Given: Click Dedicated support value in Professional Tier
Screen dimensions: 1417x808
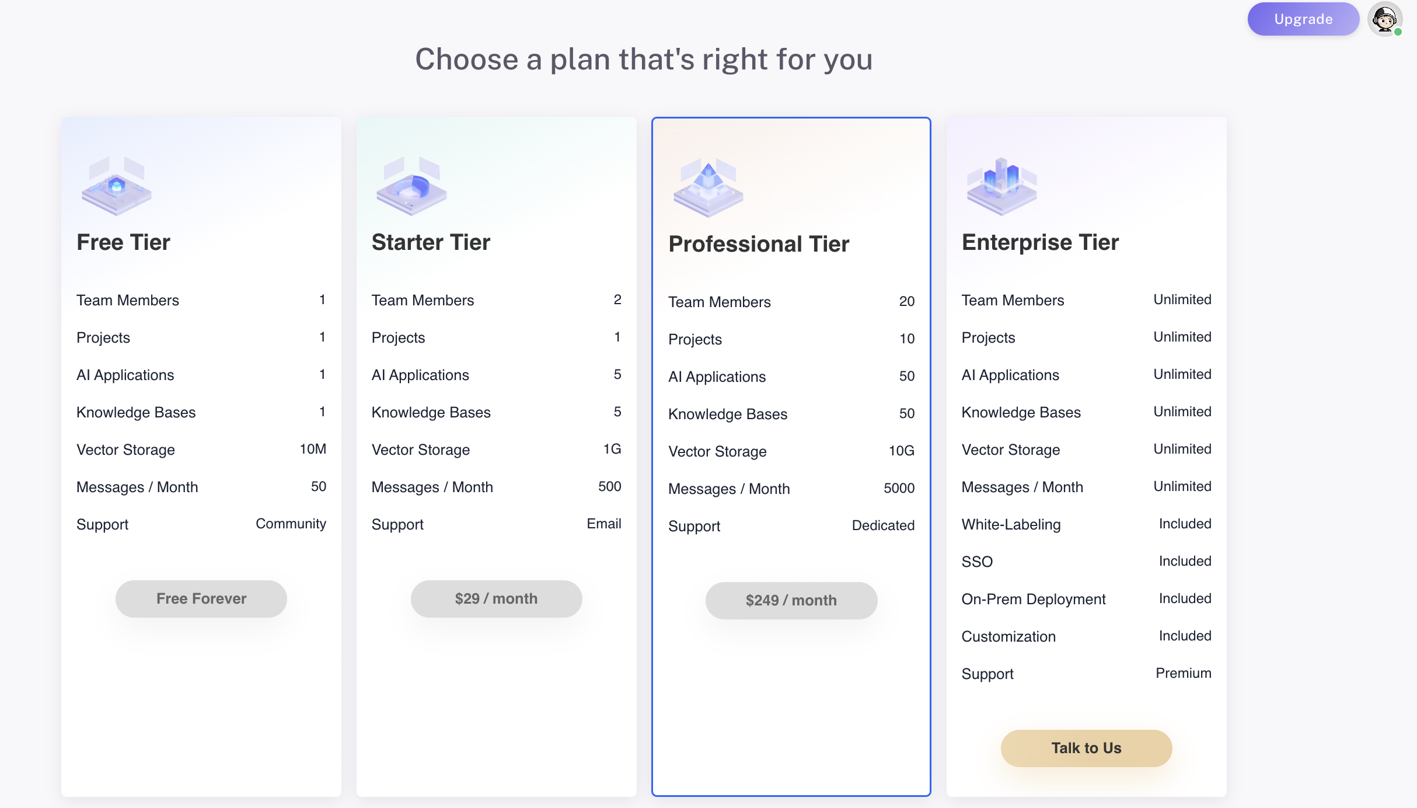Looking at the screenshot, I should coord(883,526).
